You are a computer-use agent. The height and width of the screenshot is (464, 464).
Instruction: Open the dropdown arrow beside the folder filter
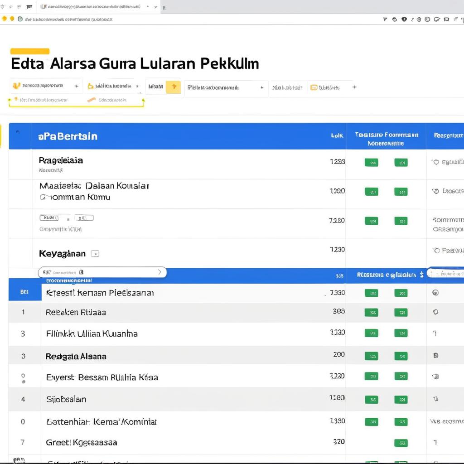(137, 86)
